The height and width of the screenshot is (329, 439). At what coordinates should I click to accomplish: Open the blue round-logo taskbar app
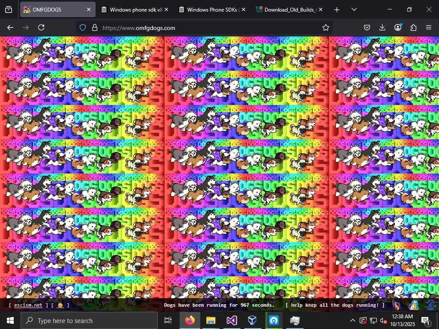tap(274, 320)
